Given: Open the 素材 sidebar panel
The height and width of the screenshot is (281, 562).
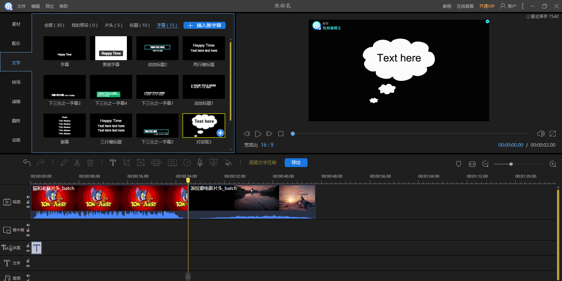Looking at the screenshot, I should [16, 24].
